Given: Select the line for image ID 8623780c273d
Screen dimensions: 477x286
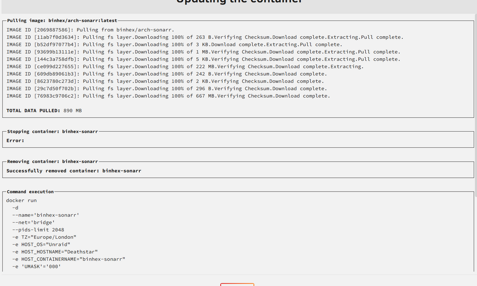Looking at the screenshot, I should point(165,81).
